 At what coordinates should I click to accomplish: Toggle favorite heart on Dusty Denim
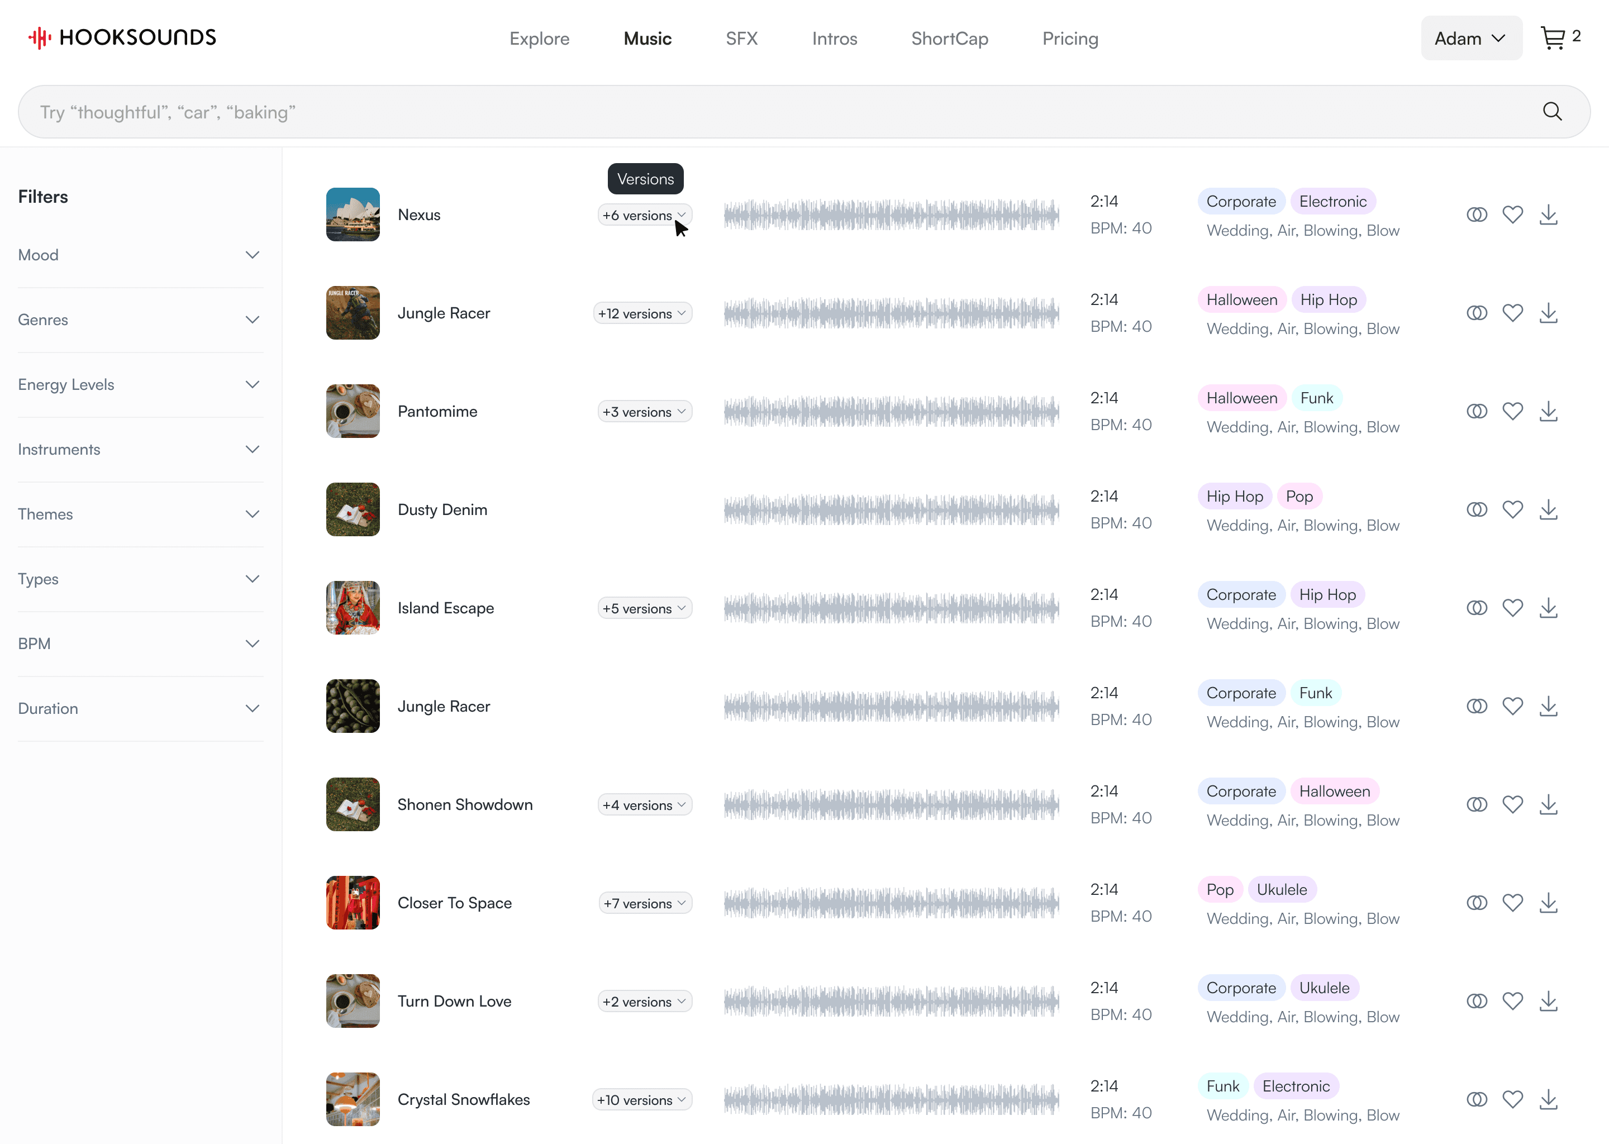click(x=1512, y=509)
